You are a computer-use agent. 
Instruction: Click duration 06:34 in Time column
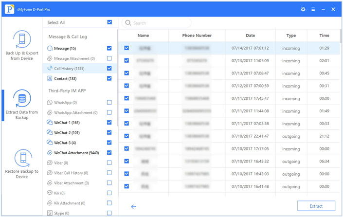[x=324, y=161]
